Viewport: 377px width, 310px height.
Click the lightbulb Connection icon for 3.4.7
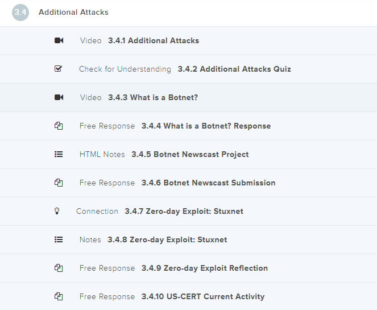click(x=56, y=211)
